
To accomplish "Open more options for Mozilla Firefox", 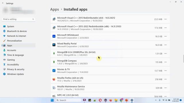I will pyautogui.click(x=166, y=79).
